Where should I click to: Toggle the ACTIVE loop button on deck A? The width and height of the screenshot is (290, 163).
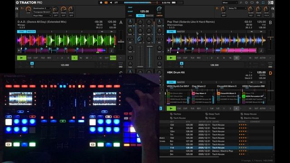coord(113,58)
